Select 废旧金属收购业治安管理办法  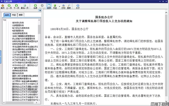coord(25,49)
